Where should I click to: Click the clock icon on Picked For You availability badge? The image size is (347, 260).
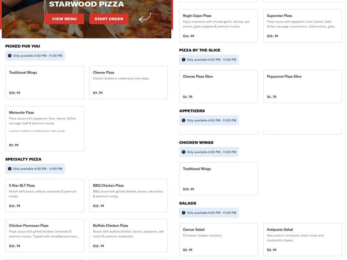pos(10,55)
